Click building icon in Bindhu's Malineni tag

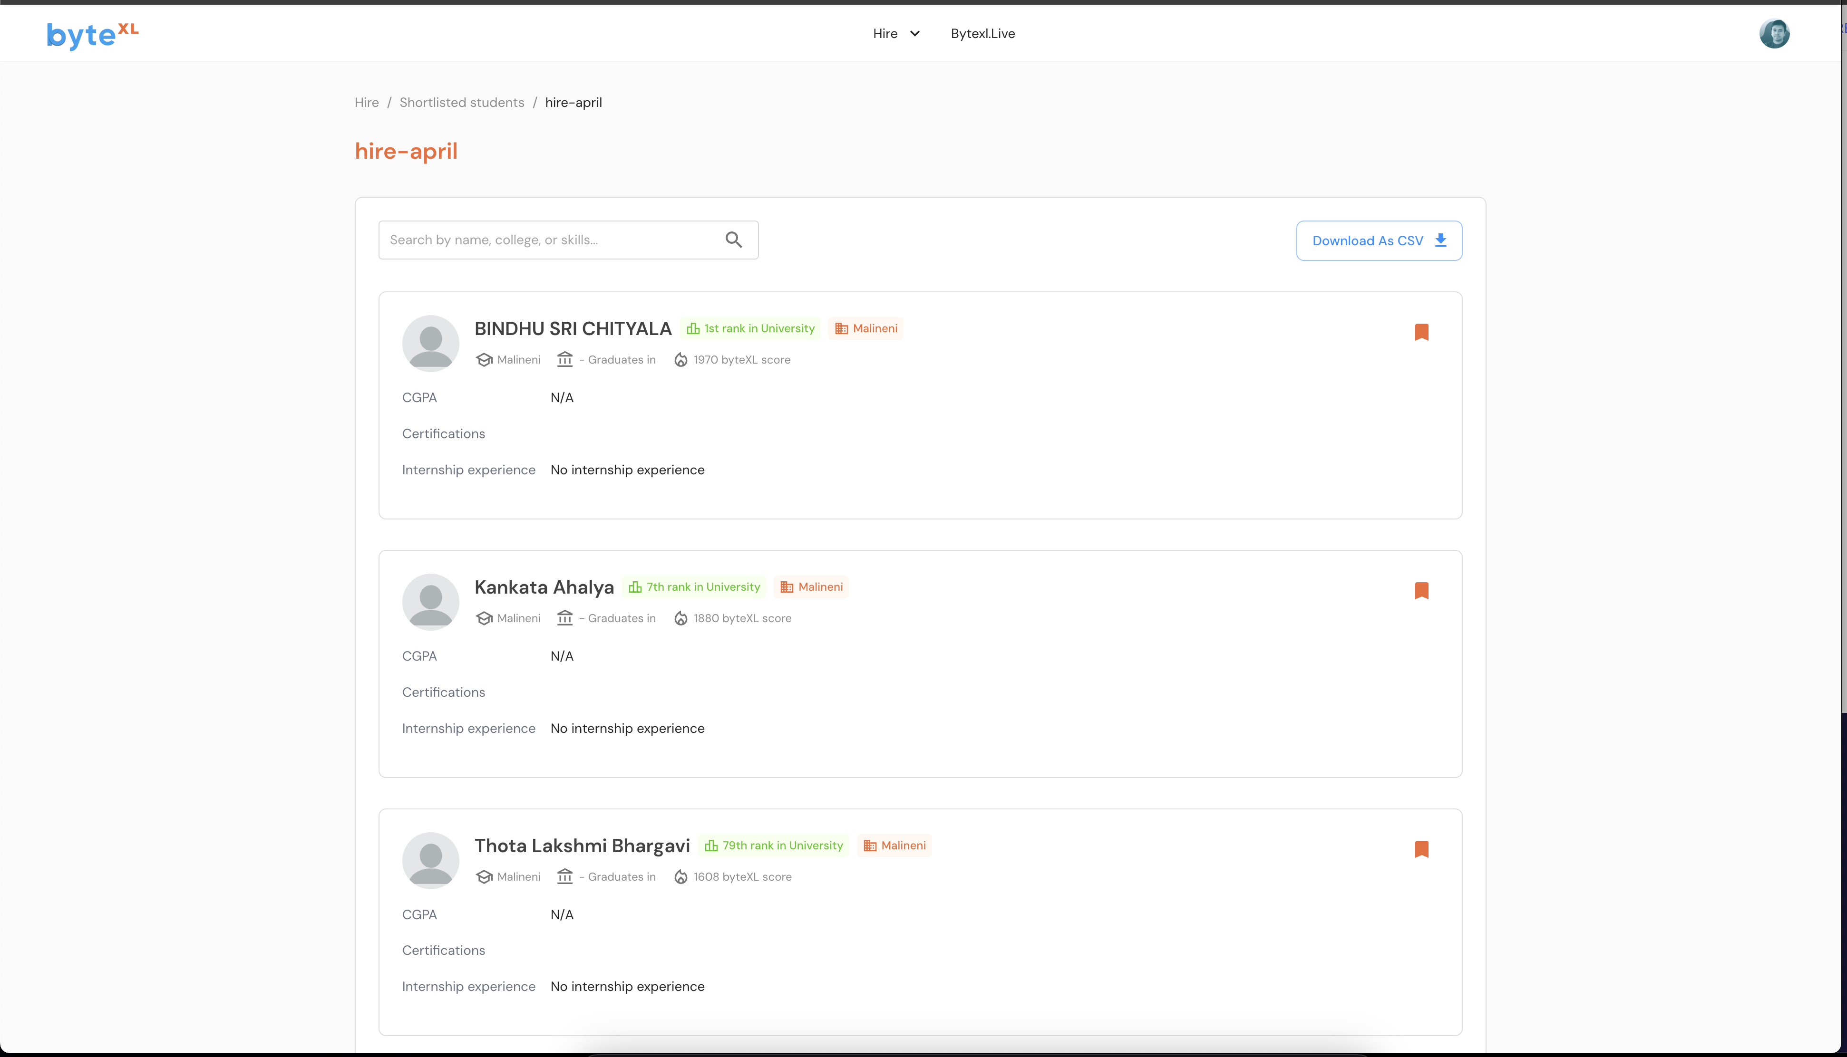pos(841,328)
